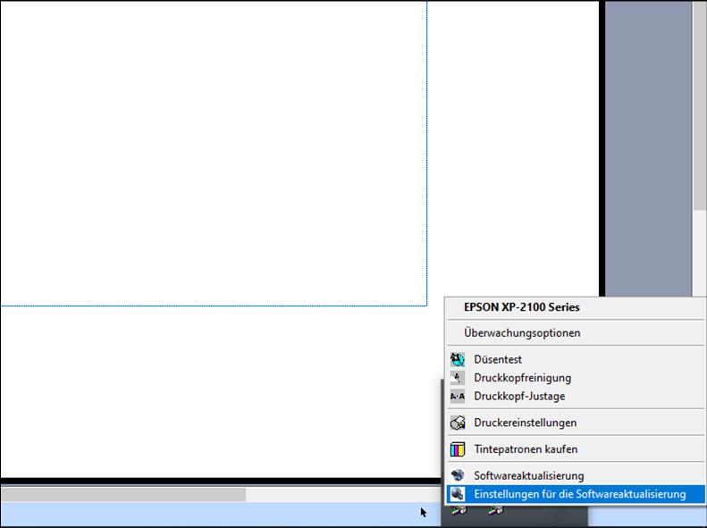
Task: Open the EPSON XP-2100 Series entry
Action: tap(576, 307)
